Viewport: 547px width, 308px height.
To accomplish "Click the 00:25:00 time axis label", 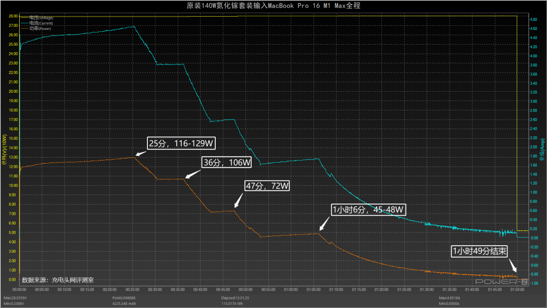I will click(x=132, y=290).
